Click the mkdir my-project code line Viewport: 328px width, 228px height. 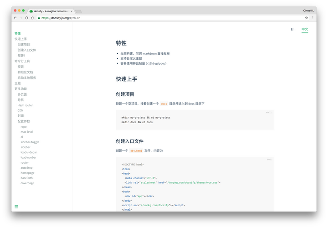click(x=146, y=118)
